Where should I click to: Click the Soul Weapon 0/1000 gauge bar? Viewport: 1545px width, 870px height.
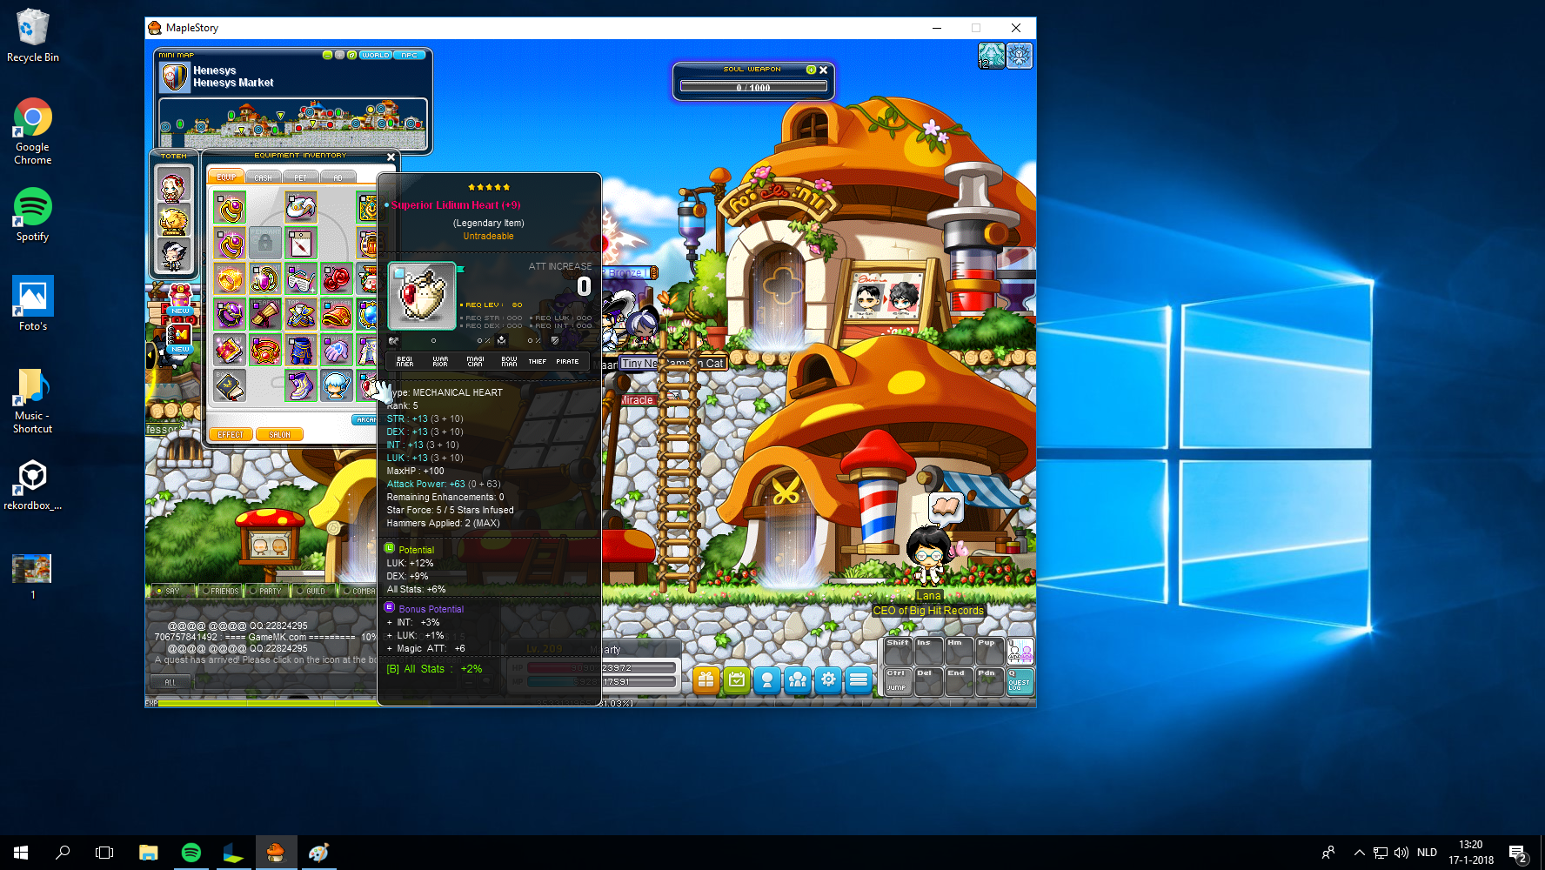click(753, 87)
